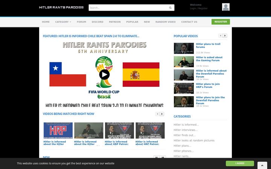Focus the Search input field

pyautogui.click(x=128, y=8)
